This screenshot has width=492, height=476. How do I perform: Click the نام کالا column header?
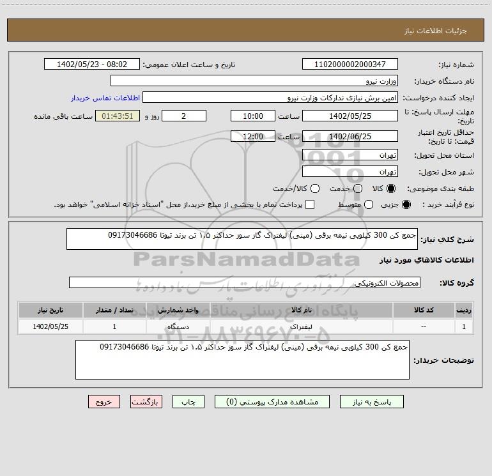coord(301,310)
